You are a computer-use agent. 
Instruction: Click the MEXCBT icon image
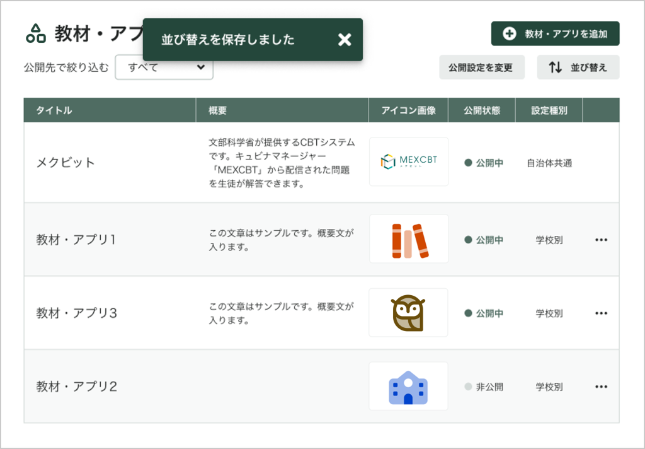tap(409, 161)
